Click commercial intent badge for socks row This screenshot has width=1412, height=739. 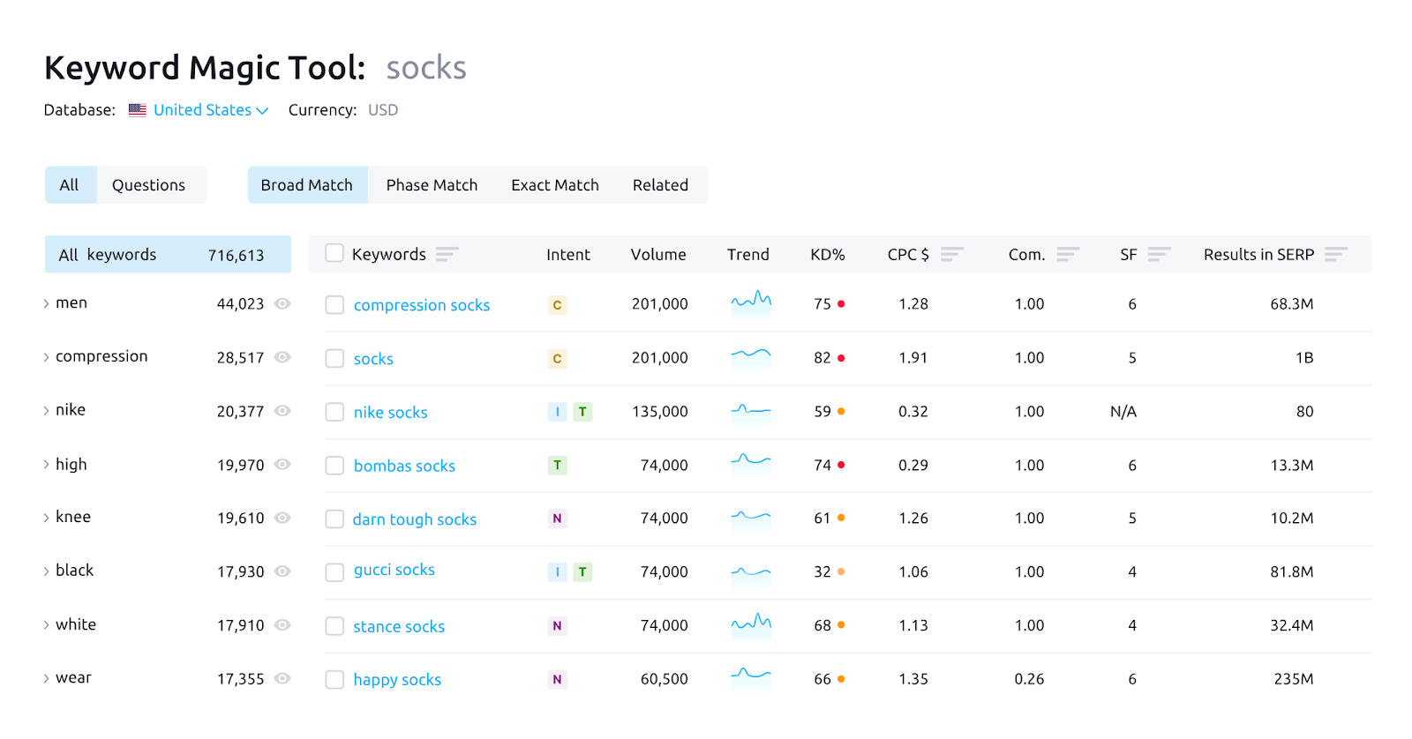click(557, 359)
